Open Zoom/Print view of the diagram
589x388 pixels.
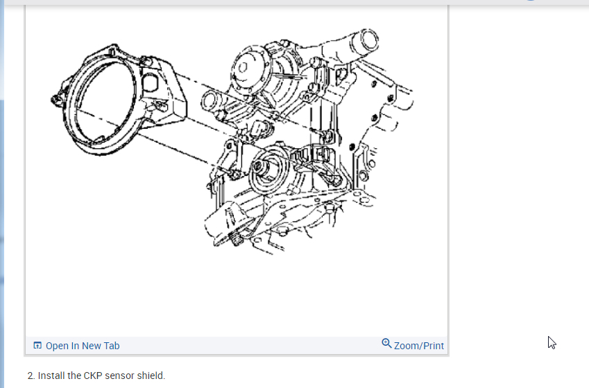coord(413,345)
